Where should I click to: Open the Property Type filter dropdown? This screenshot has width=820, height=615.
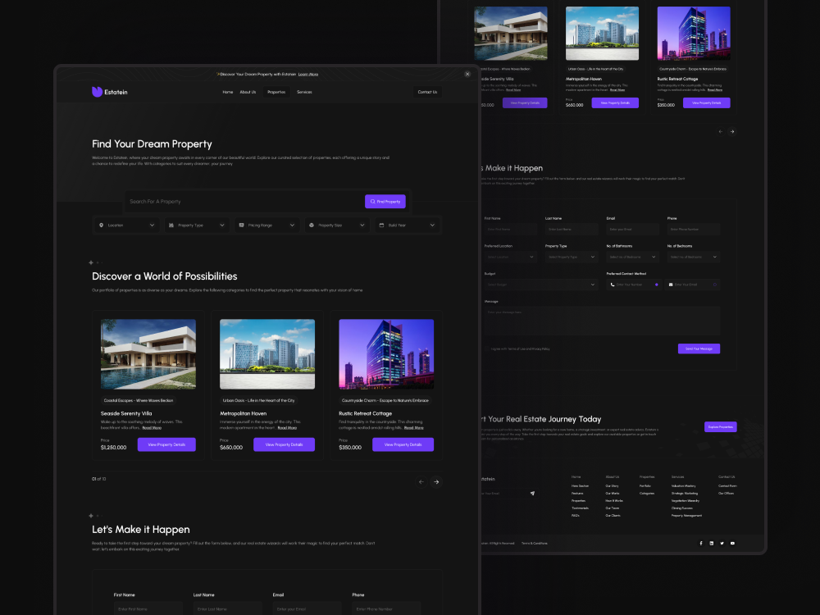click(195, 225)
